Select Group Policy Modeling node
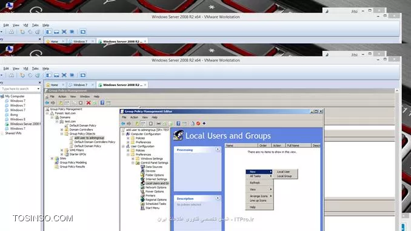Screen dimensions: 411x231 [x=73, y=162]
